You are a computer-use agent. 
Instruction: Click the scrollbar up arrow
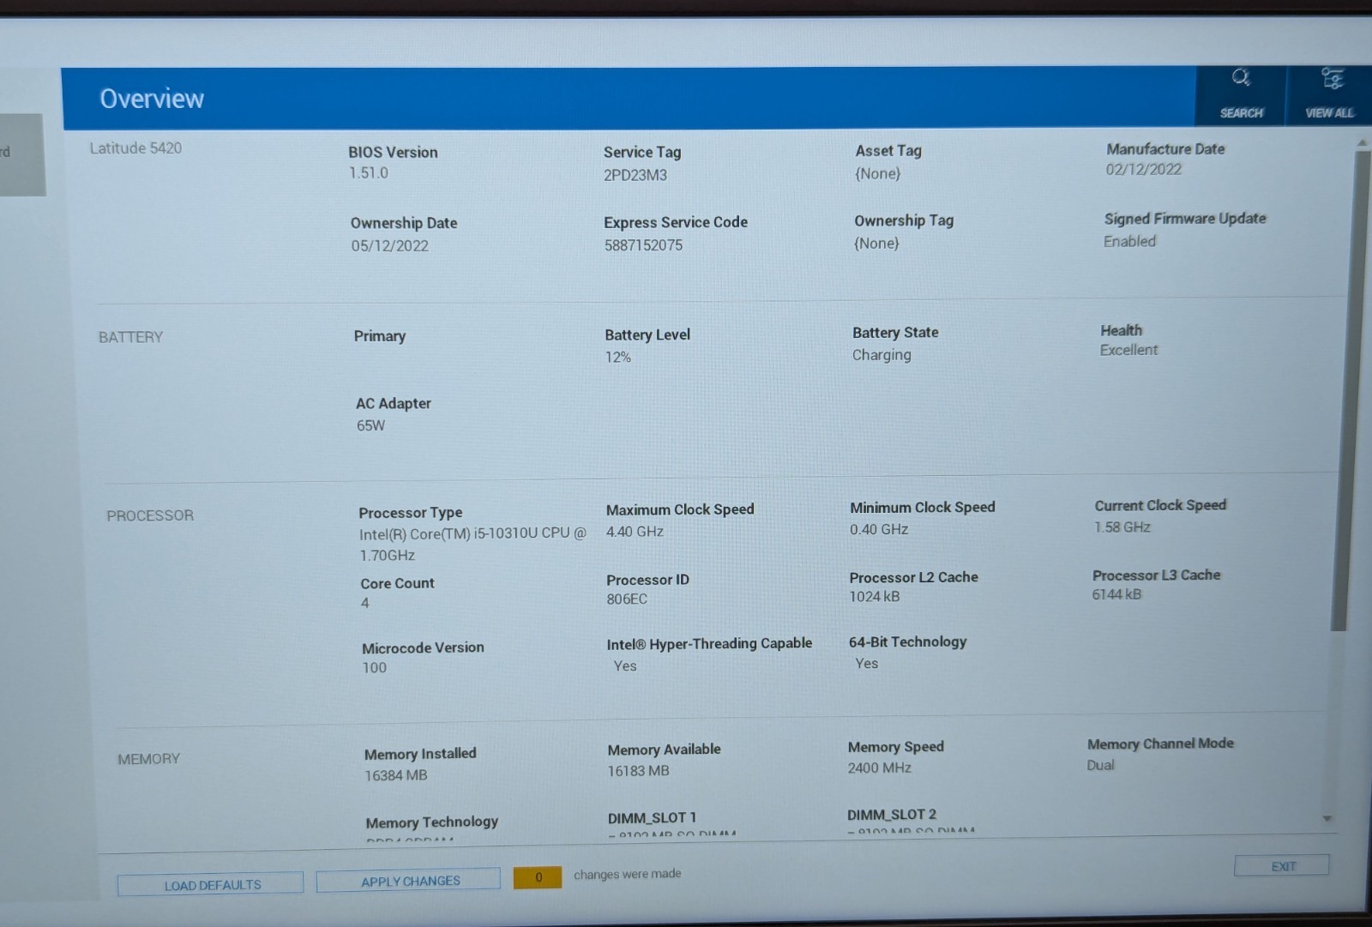coord(1363,142)
